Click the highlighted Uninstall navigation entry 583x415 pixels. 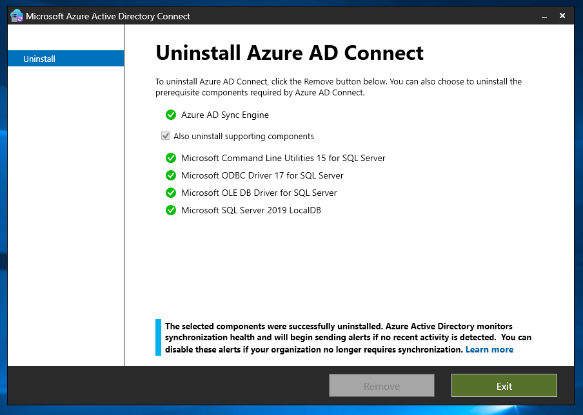pyautogui.click(x=39, y=59)
